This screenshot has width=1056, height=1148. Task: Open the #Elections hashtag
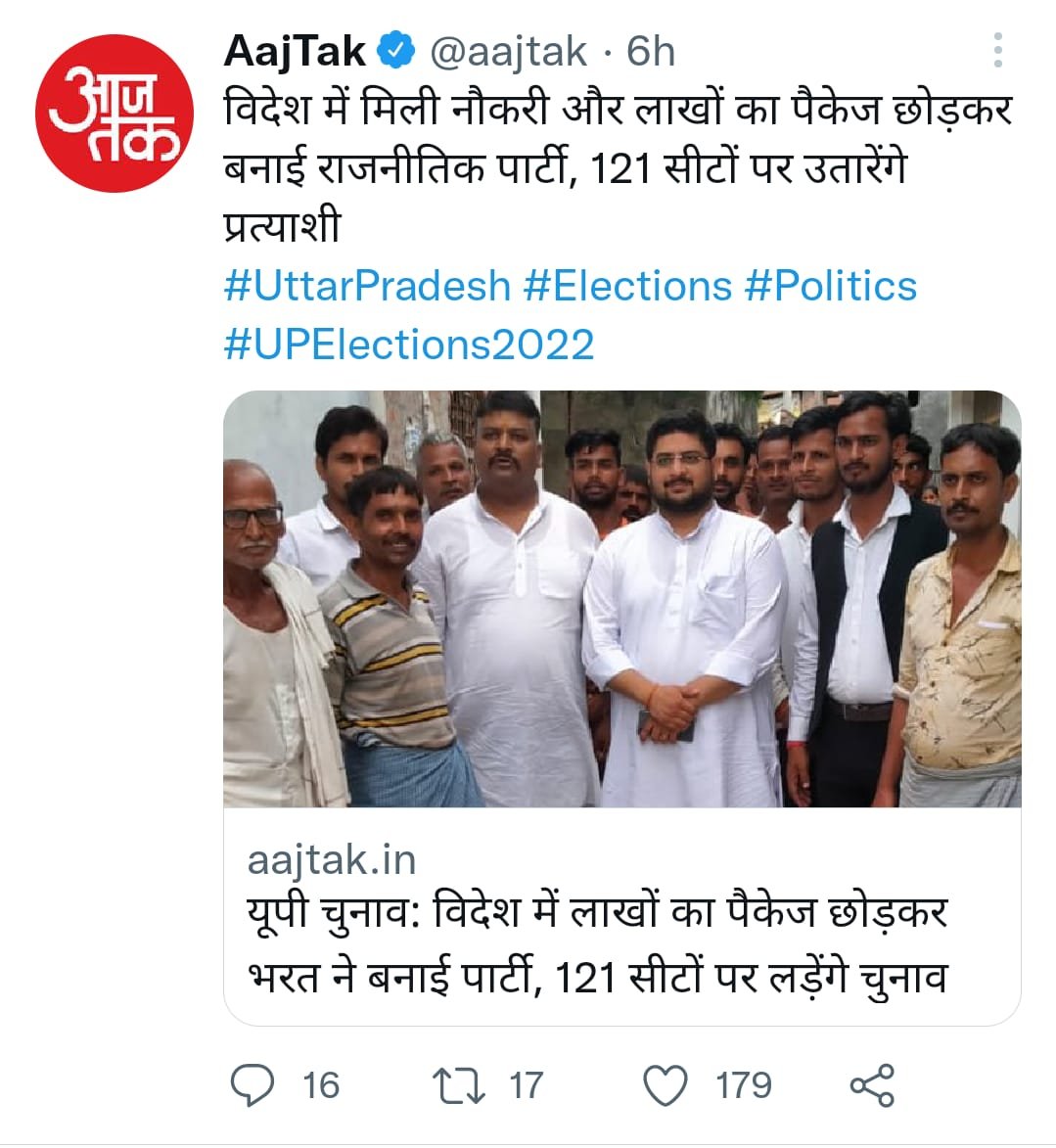coord(627,286)
